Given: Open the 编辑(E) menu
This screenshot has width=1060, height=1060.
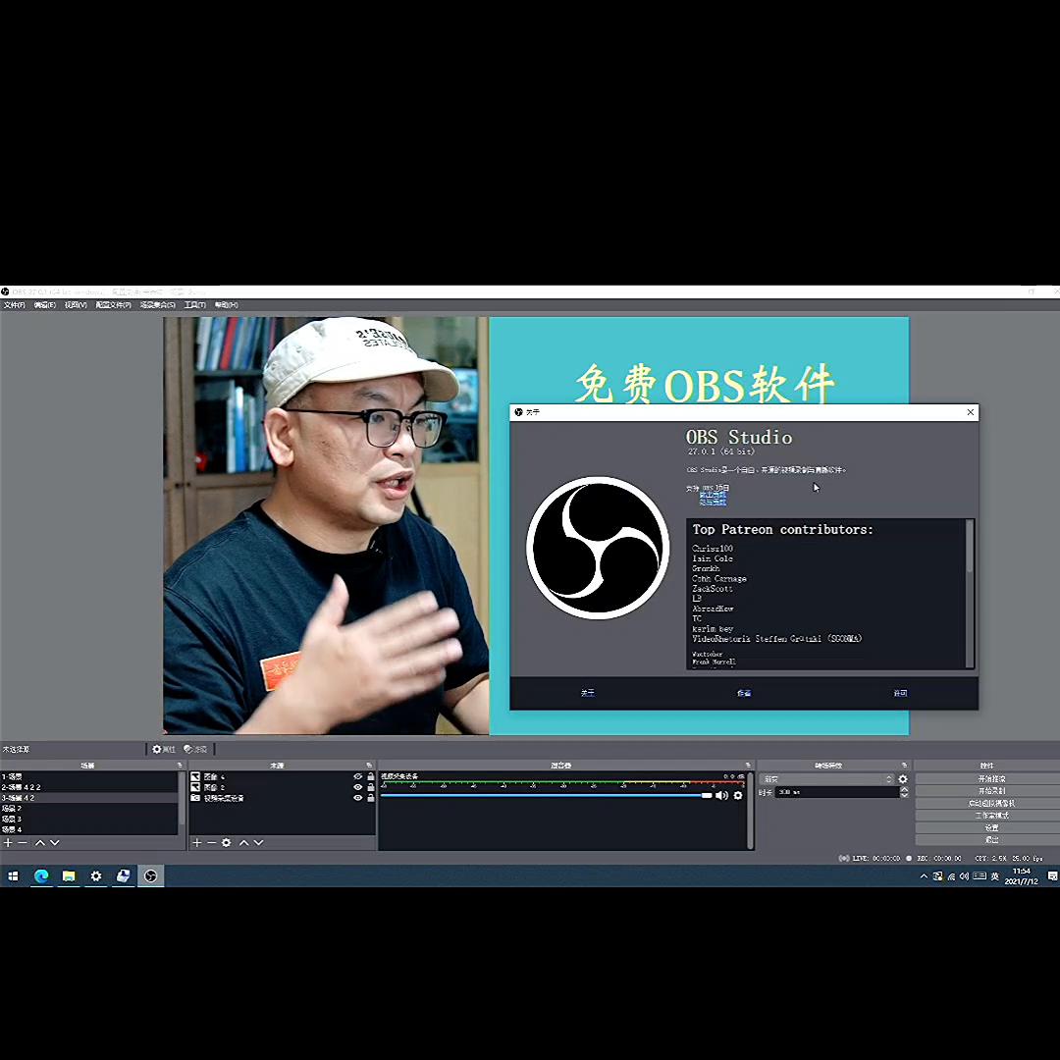Looking at the screenshot, I should 44,304.
